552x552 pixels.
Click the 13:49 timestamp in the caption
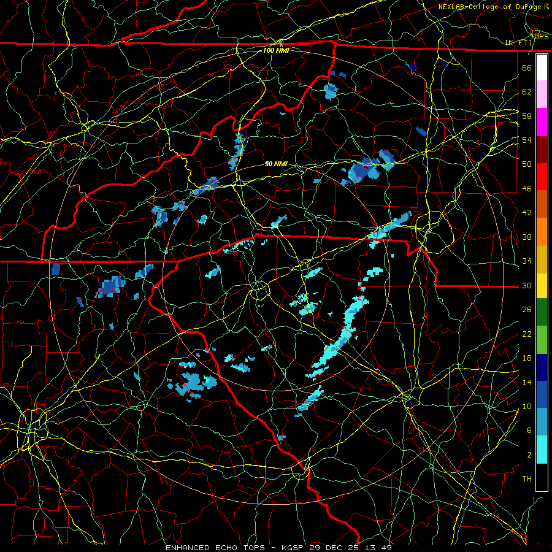point(378,548)
